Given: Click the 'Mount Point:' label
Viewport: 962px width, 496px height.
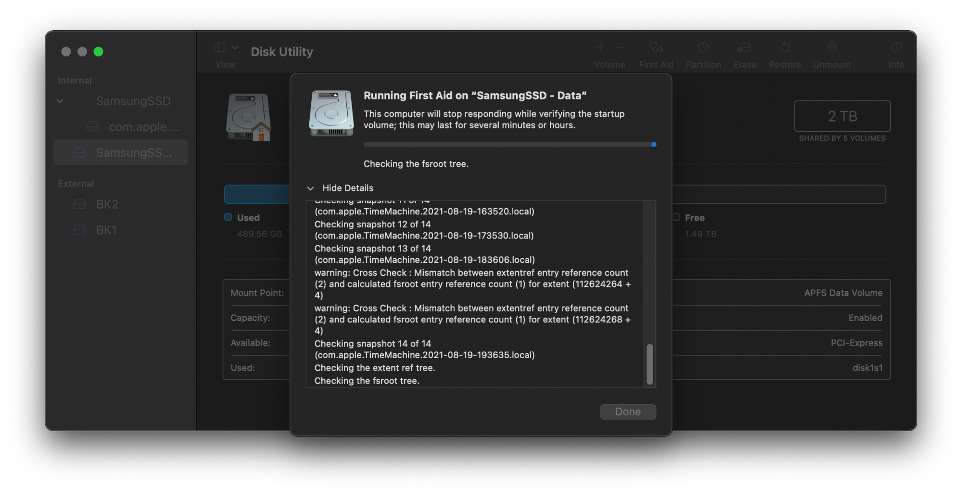Looking at the screenshot, I should coord(257,293).
